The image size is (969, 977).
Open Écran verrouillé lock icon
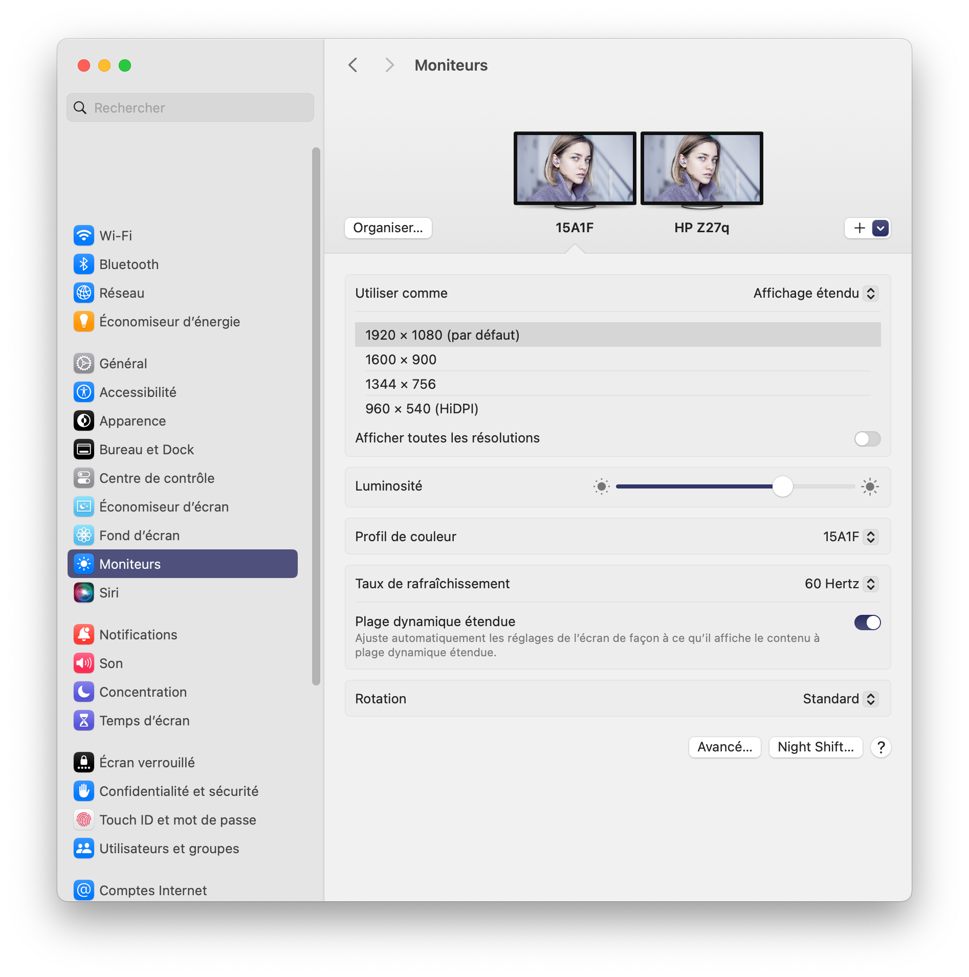pos(84,763)
